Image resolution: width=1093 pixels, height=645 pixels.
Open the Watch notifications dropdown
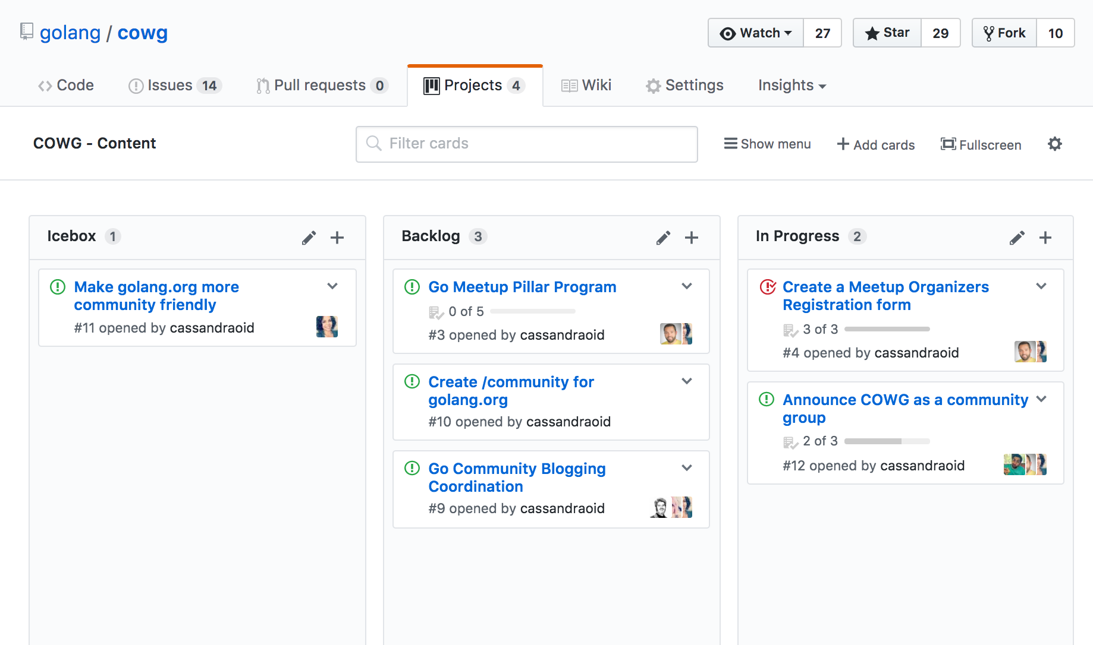click(x=755, y=33)
